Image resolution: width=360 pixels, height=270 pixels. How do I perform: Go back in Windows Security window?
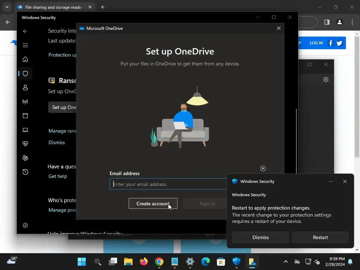coord(25,31)
